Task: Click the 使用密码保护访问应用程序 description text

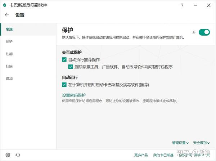Action: (x=120, y=101)
